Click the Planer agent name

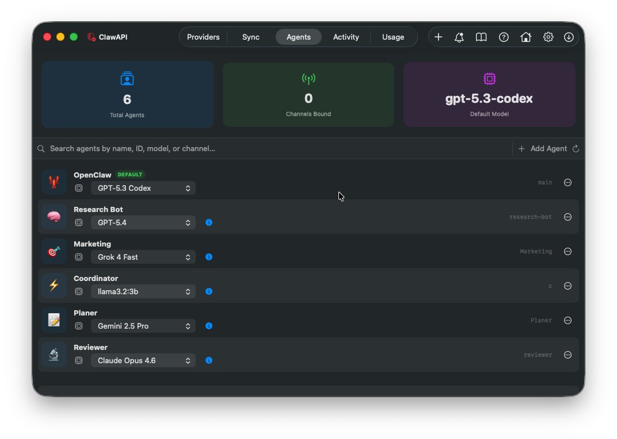click(85, 313)
